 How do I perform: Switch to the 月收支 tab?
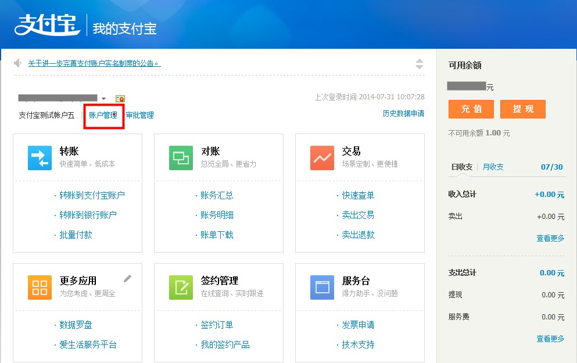(x=493, y=167)
